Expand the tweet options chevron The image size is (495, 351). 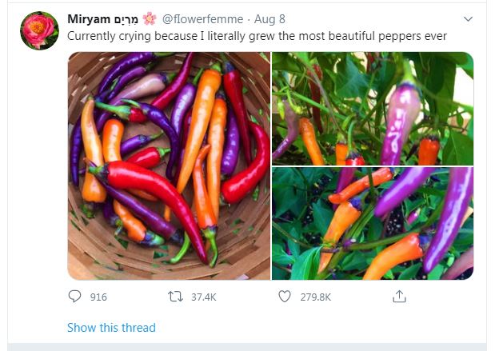(468, 18)
